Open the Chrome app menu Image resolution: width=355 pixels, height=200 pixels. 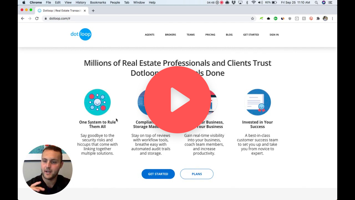tap(36, 2)
